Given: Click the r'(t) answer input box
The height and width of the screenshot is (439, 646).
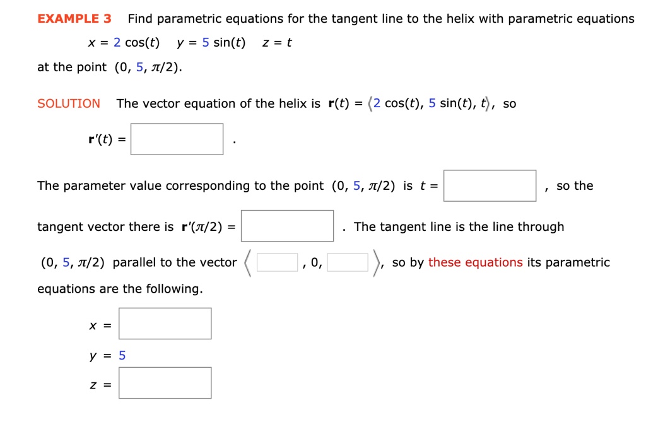Looking at the screenshot, I should pos(177,139).
